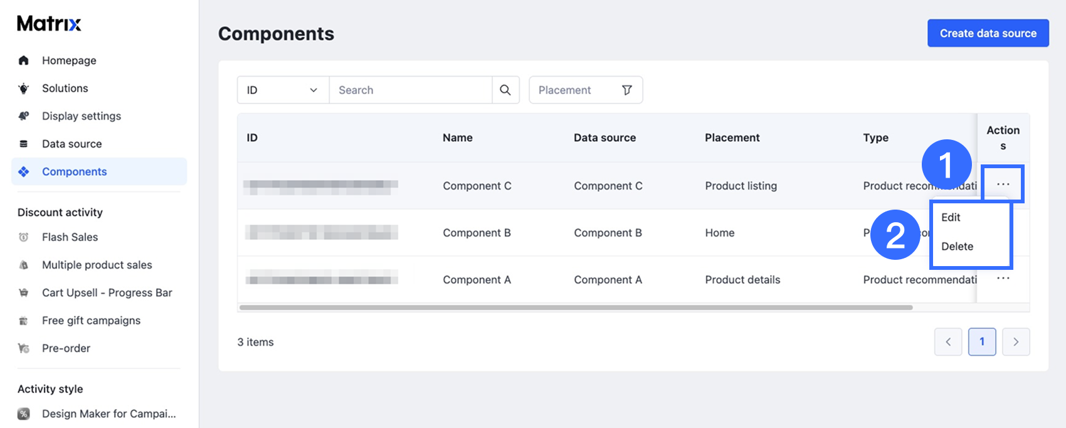Click the horizontal table scrollbar

click(576, 308)
